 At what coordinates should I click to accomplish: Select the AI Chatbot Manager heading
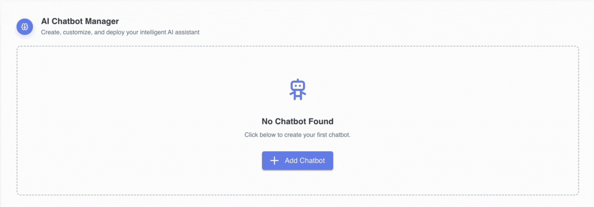click(x=80, y=21)
